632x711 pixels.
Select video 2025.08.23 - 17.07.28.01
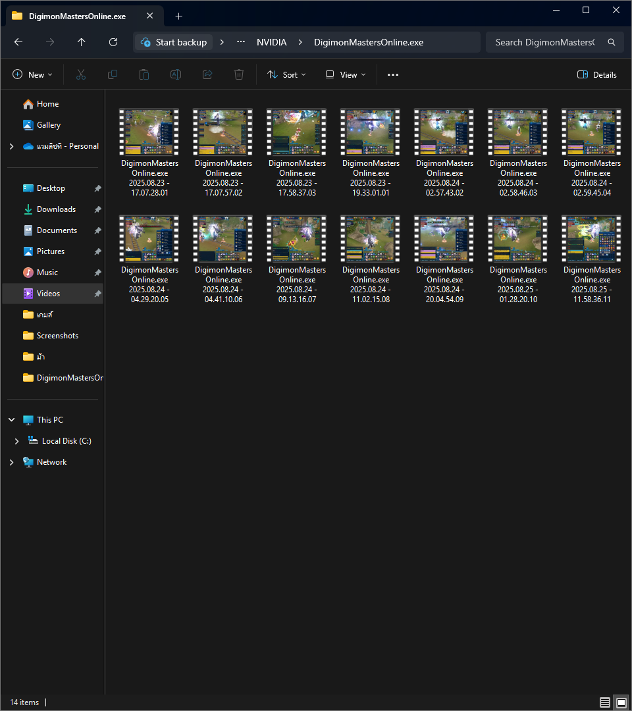coord(149,152)
